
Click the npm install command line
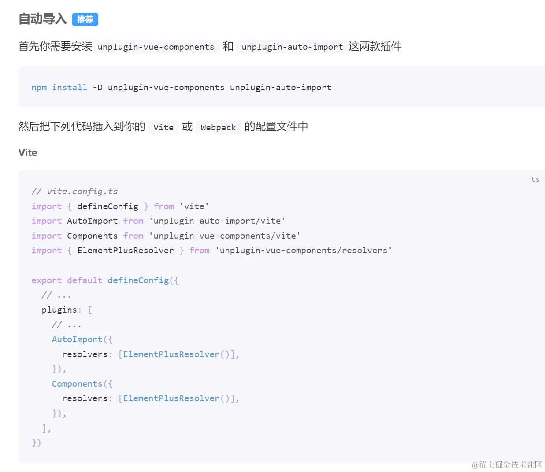pos(182,87)
